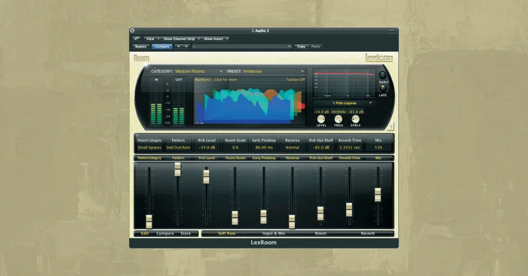Click the Copy button
528x276 pixels.
click(302, 46)
